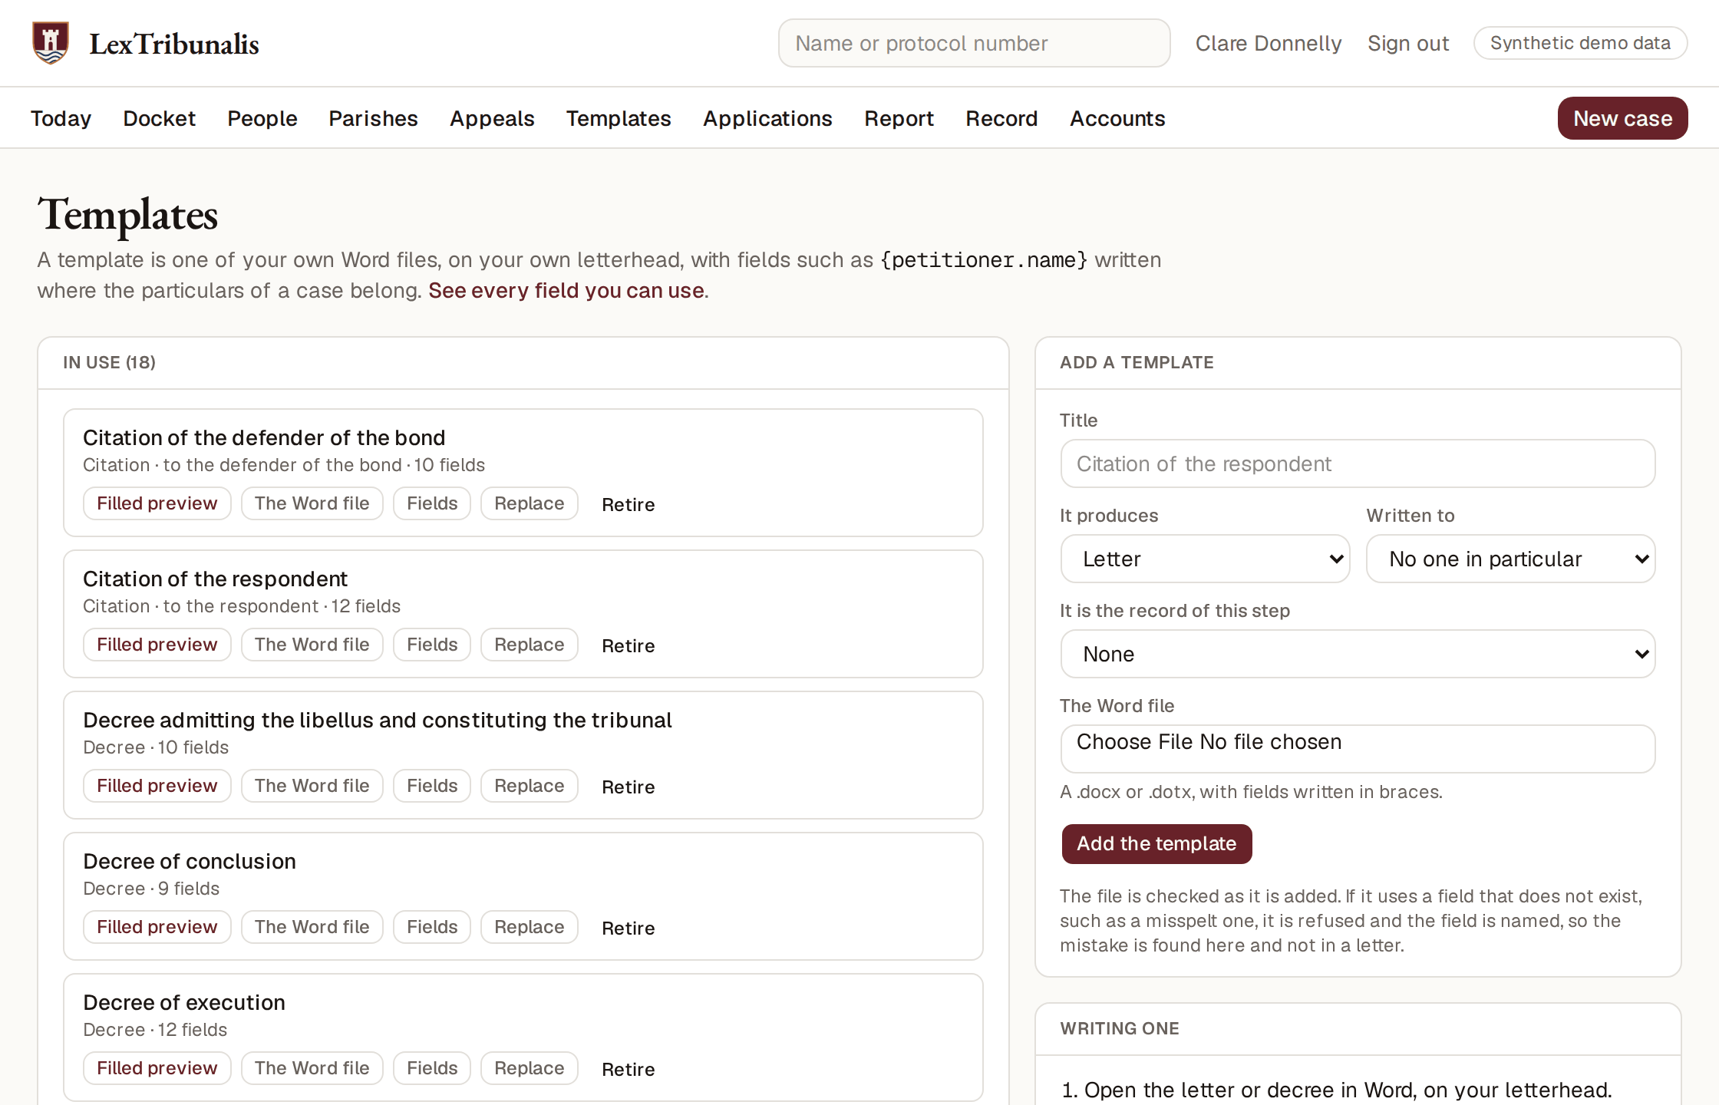Show Fields for Decree of execution
The image size is (1719, 1105).
(432, 1068)
